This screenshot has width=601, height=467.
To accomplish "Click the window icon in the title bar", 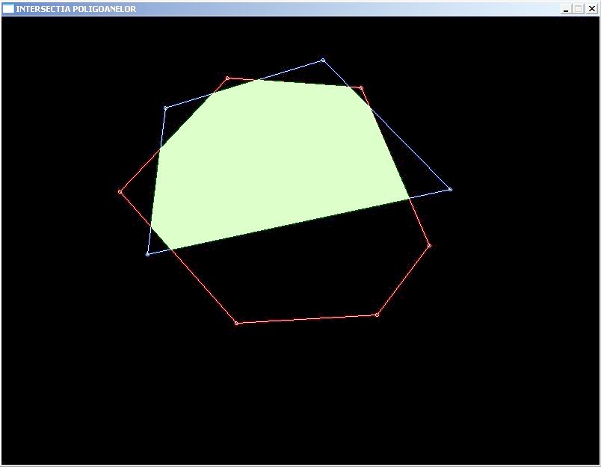I will pyautogui.click(x=8, y=8).
